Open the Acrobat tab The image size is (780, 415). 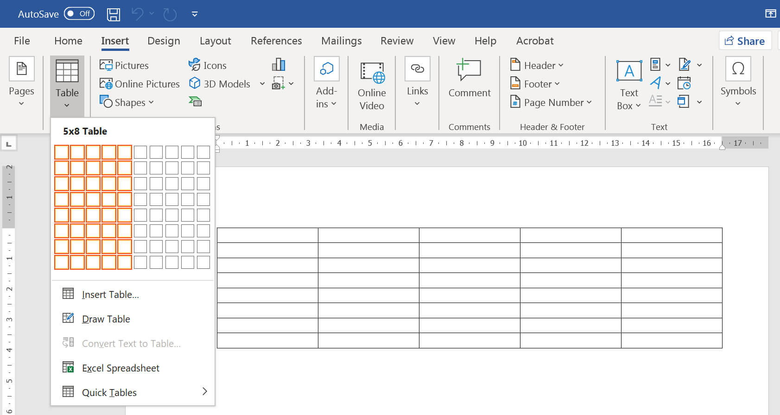point(535,41)
